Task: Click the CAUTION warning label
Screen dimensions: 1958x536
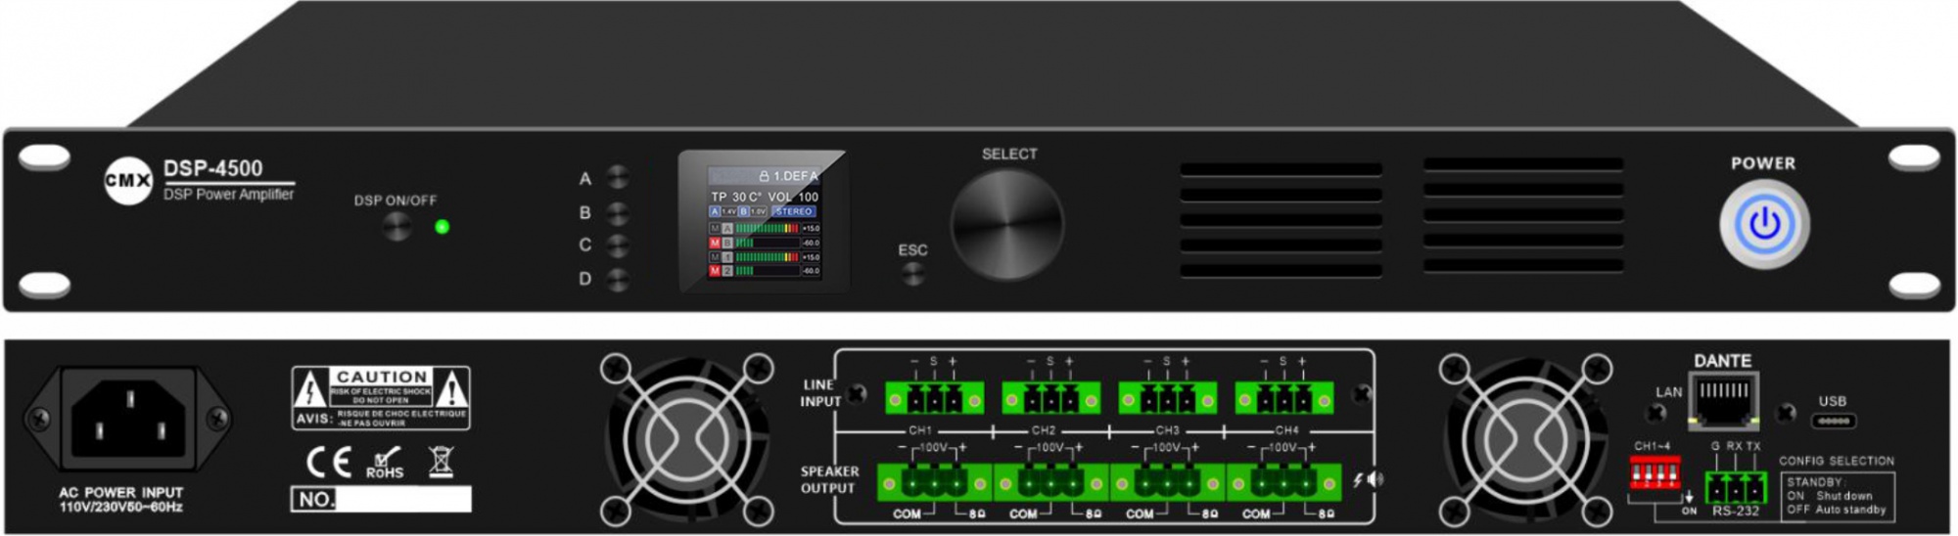Action: (381, 398)
